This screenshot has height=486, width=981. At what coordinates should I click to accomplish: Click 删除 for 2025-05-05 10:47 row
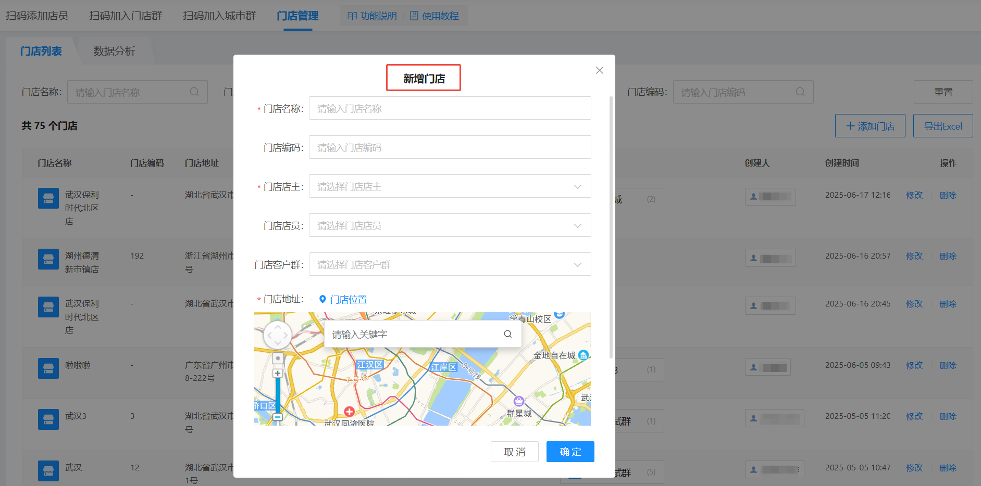[x=948, y=468]
